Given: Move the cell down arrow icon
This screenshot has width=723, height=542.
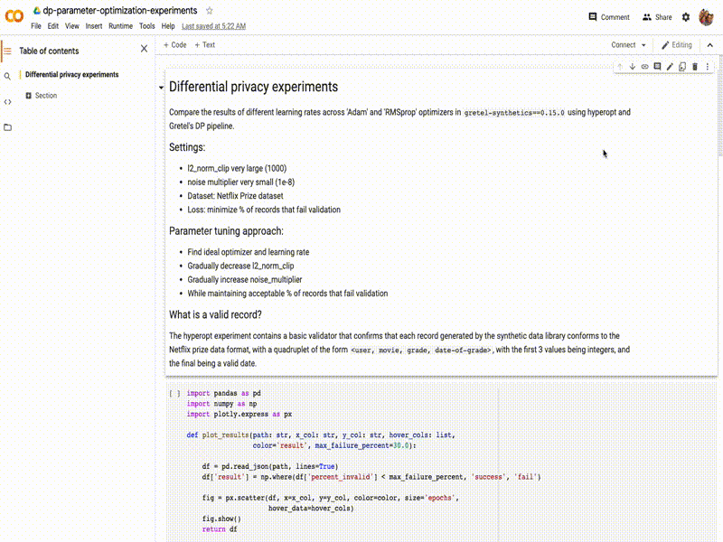Looking at the screenshot, I should (632, 66).
